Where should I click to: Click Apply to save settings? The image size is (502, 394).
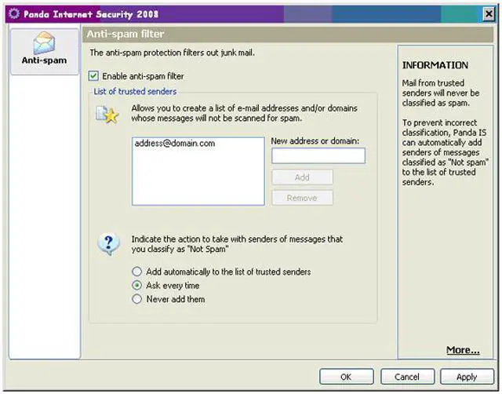click(466, 377)
